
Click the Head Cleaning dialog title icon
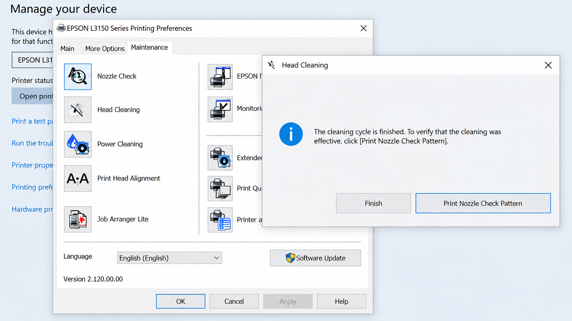coord(271,65)
